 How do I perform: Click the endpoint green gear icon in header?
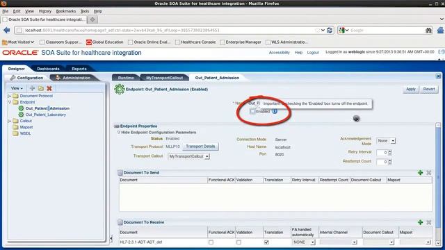click(119, 90)
